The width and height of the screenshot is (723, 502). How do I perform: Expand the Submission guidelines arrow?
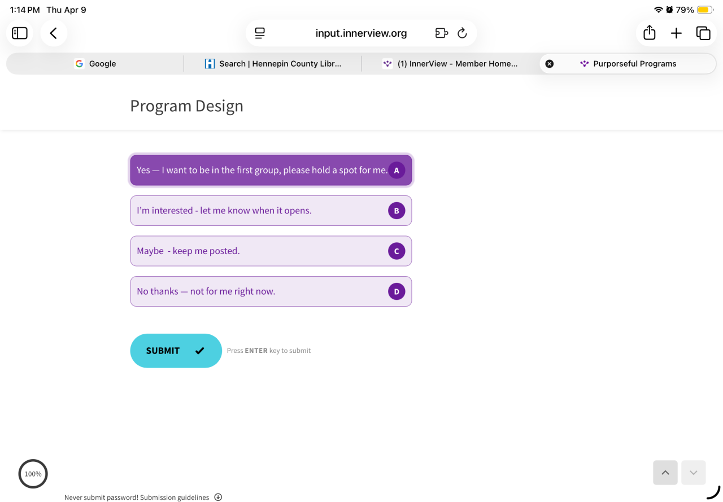pyautogui.click(x=218, y=497)
